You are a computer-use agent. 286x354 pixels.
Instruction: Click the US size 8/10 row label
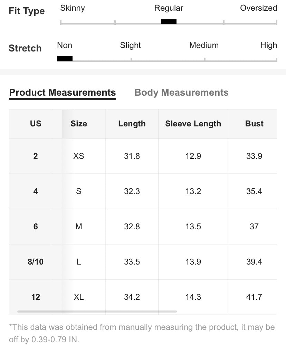[x=36, y=262]
